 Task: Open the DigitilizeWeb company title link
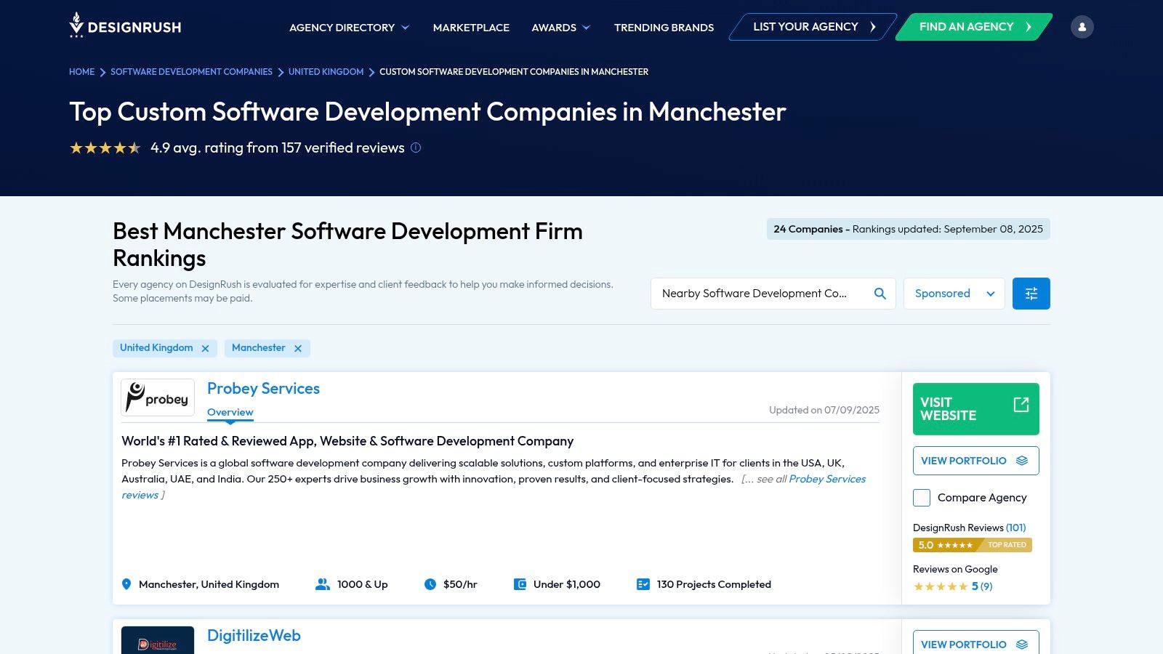tap(254, 636)
